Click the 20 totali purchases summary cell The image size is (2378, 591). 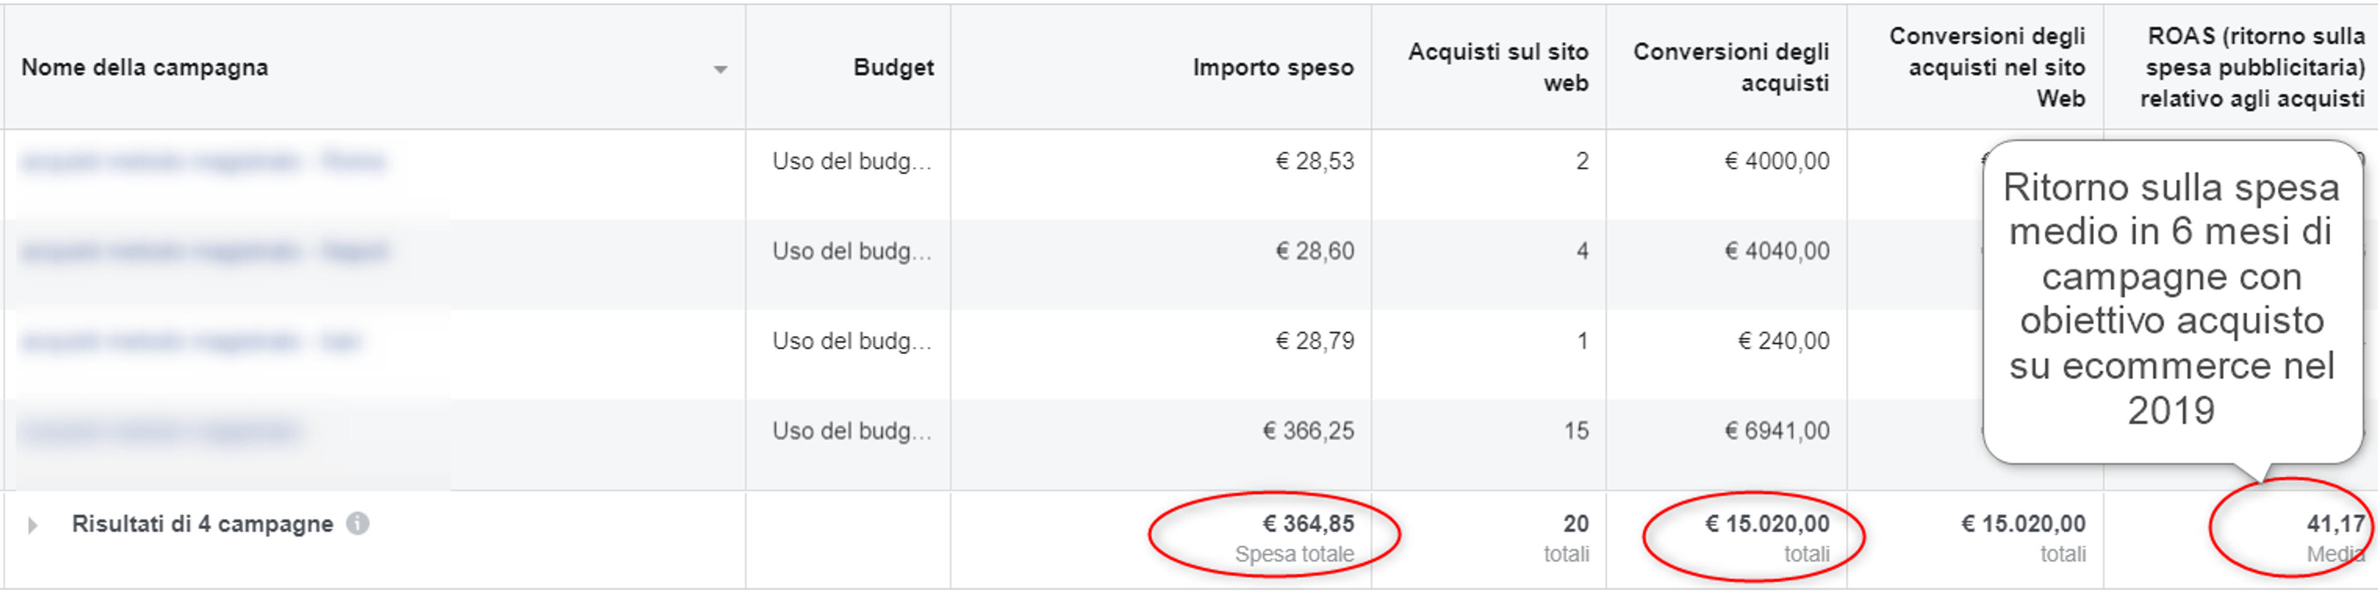click(1567, 538)
